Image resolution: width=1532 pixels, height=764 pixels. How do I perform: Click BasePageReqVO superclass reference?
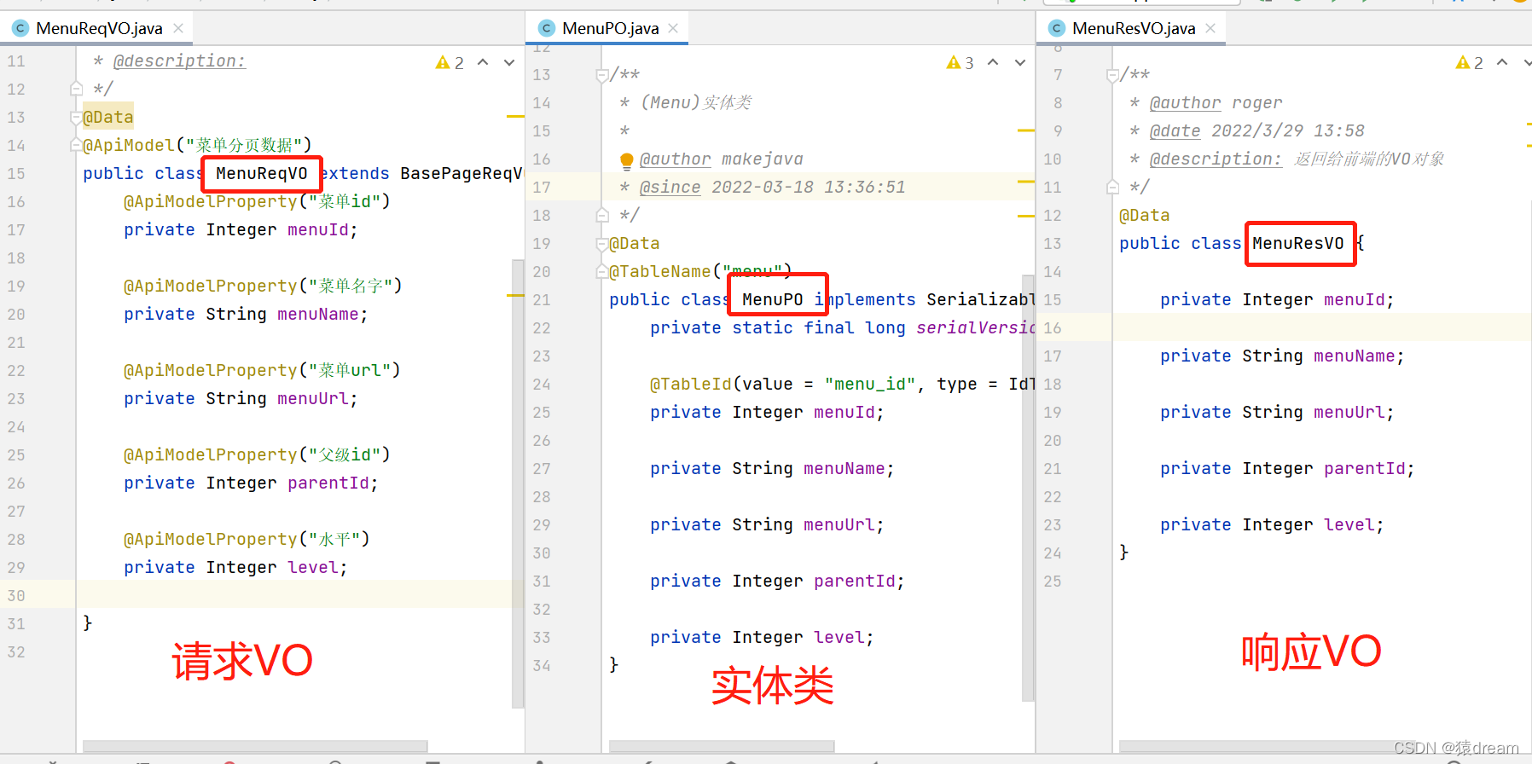tap(461, 174)
